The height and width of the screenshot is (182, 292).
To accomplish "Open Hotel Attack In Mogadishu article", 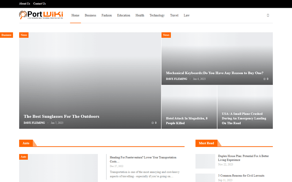I will pos(187,121).
